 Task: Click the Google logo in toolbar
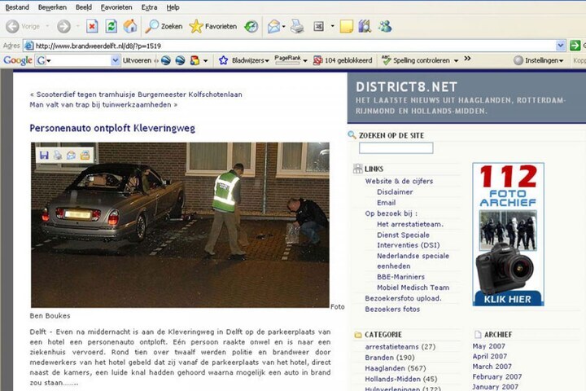point(18,60)
